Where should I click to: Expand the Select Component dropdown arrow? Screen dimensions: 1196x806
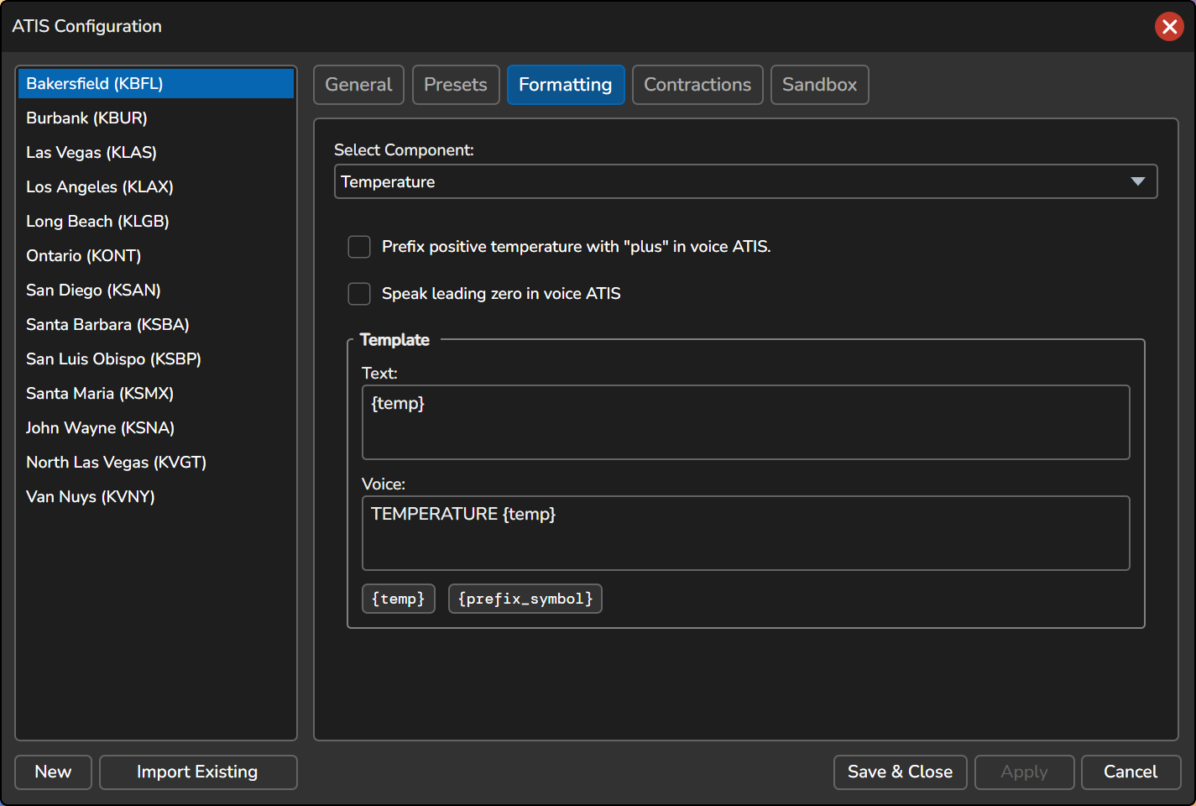1137,181
